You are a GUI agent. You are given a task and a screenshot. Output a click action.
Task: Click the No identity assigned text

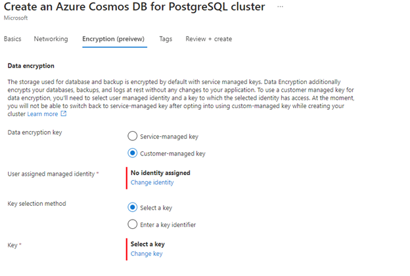click(160, 172)
